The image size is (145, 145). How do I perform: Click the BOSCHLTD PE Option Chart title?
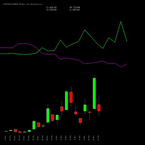23,4
